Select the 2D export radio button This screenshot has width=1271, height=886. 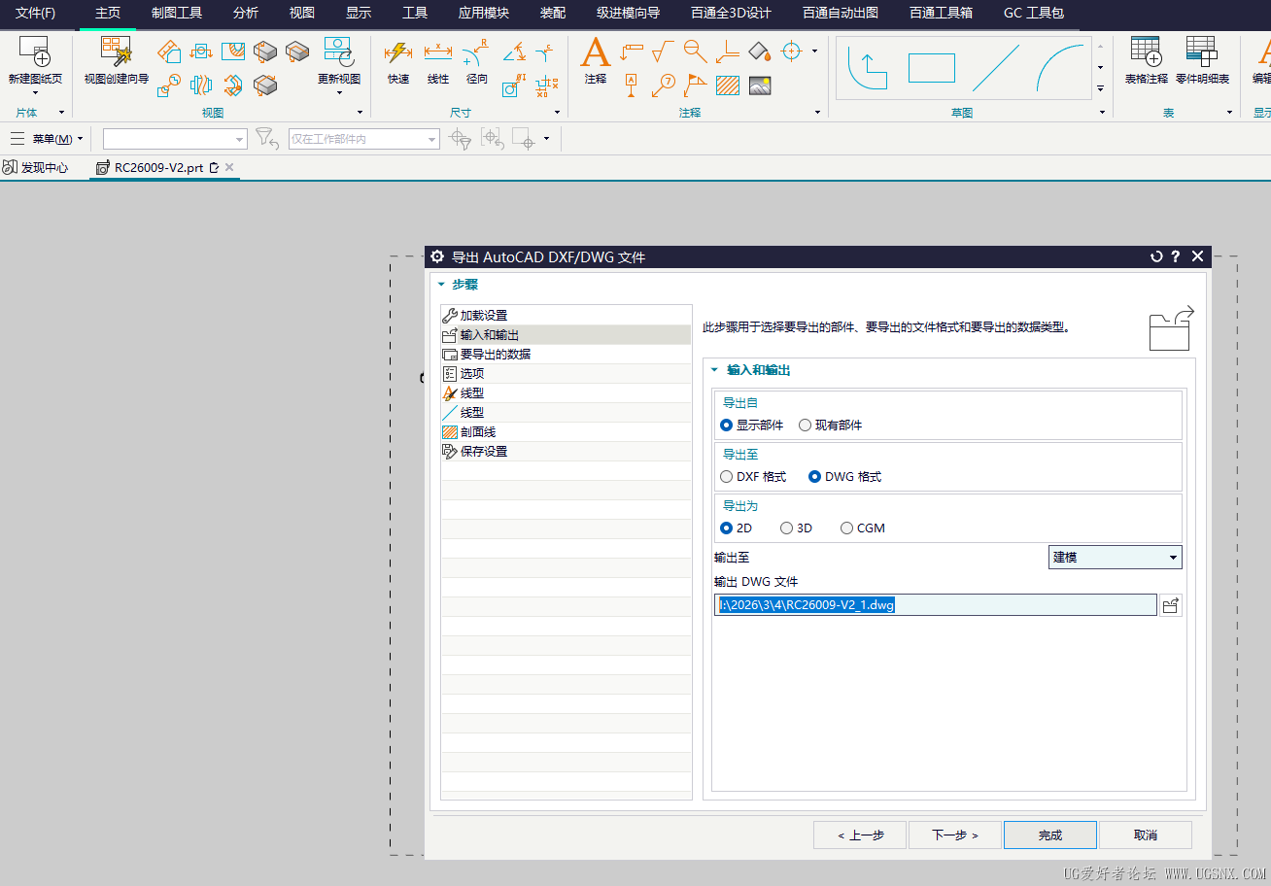[726, 528]
